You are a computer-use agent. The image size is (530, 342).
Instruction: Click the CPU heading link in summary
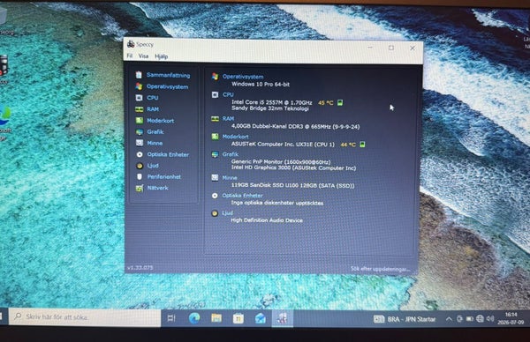click(228, 94)
